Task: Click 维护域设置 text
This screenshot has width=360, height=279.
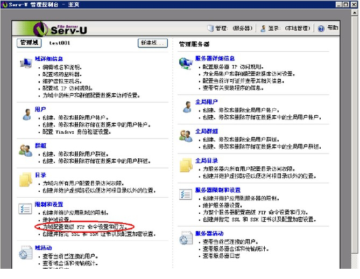Action: click(x=57, y=220)
